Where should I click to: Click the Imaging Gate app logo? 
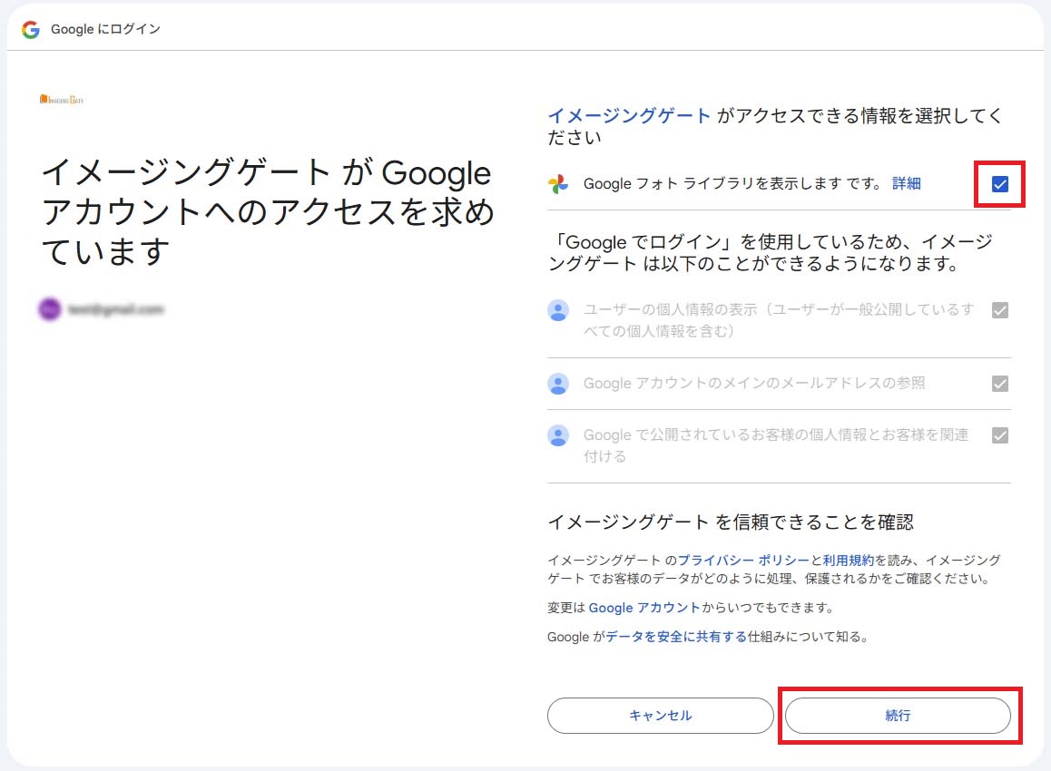click(61, 100)
